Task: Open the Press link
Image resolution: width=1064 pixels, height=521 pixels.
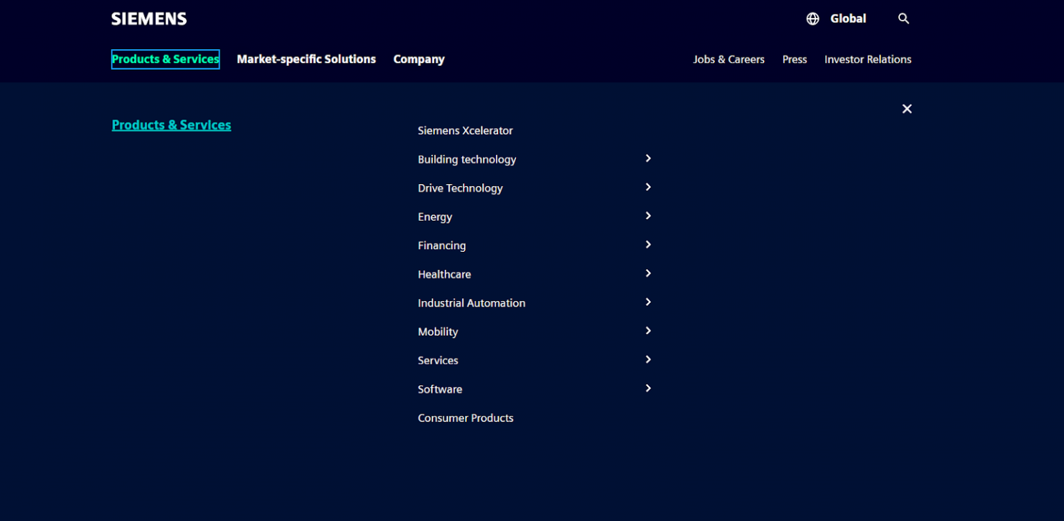Action: click(795, 60)
